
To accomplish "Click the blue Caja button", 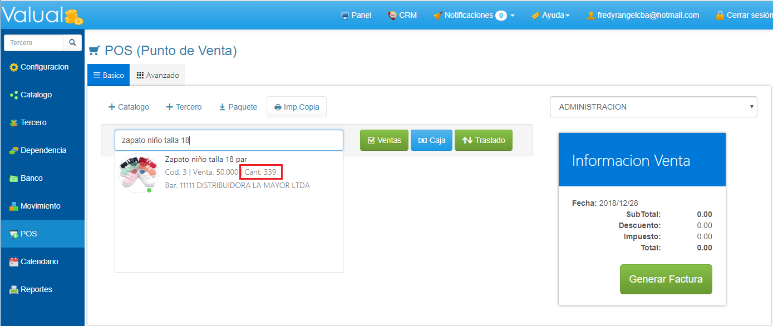I will pos(431,140).
